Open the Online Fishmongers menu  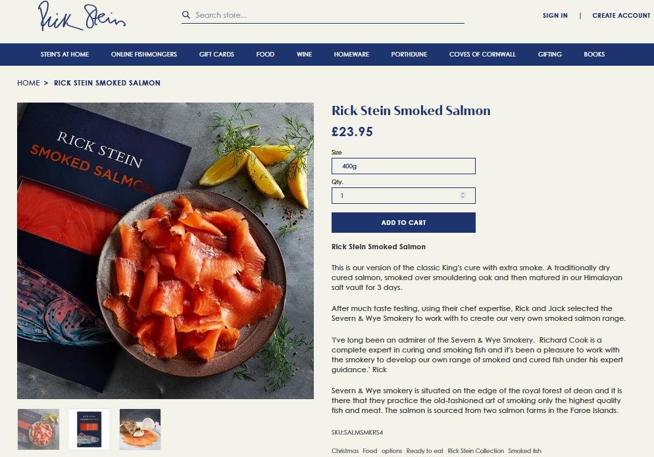click(144, 54)
